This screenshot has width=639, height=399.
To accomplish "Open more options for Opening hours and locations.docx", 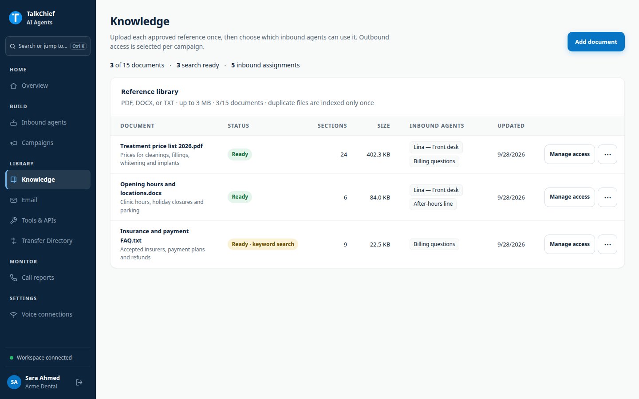I will point(607,197).
